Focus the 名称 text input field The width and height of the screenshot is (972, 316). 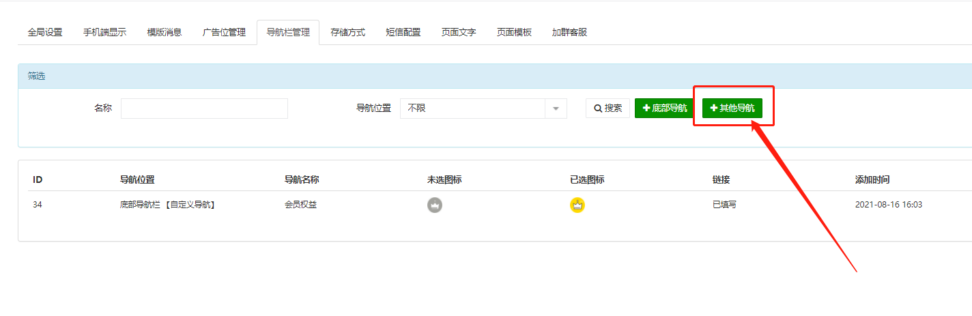(204, 109)
